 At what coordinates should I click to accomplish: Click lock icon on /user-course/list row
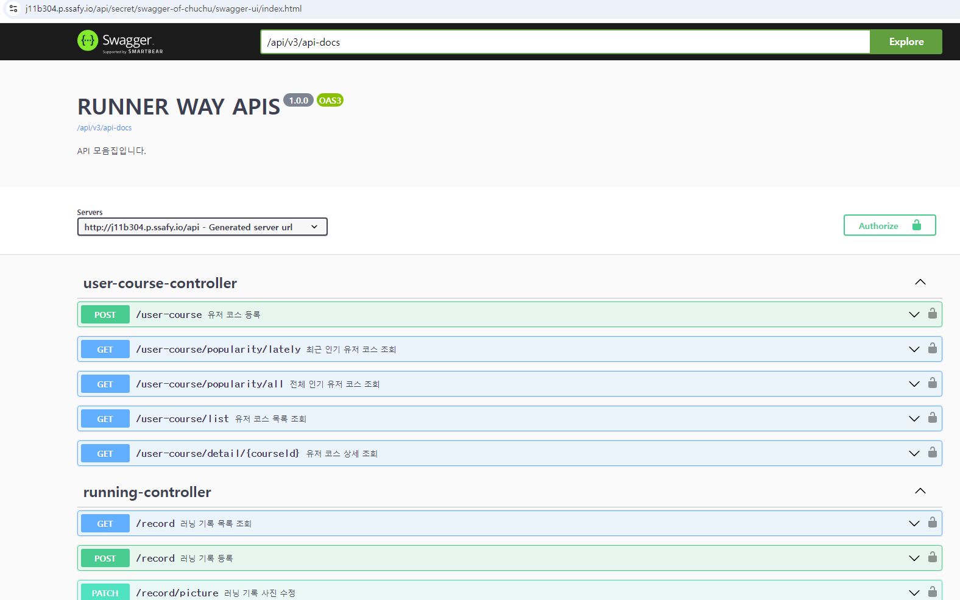[932, 418]
